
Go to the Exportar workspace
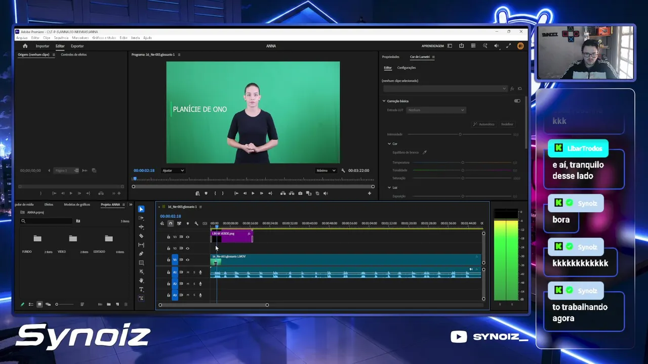tap(77, 46)
